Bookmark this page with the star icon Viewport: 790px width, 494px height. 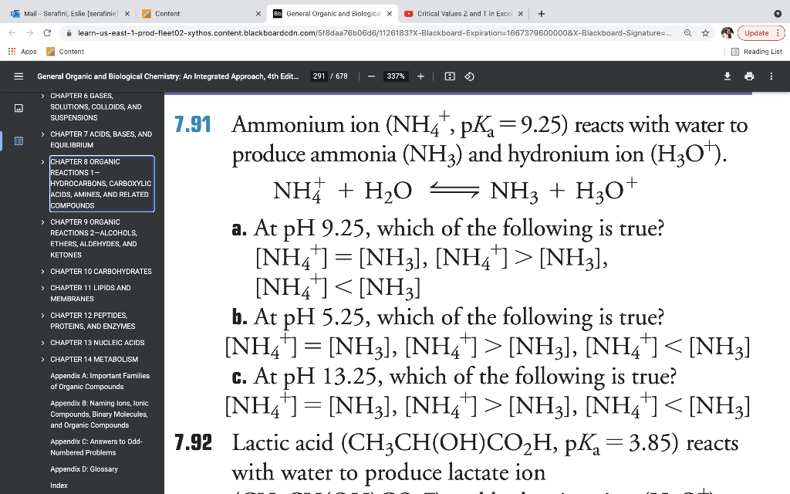tap(704, 34)
